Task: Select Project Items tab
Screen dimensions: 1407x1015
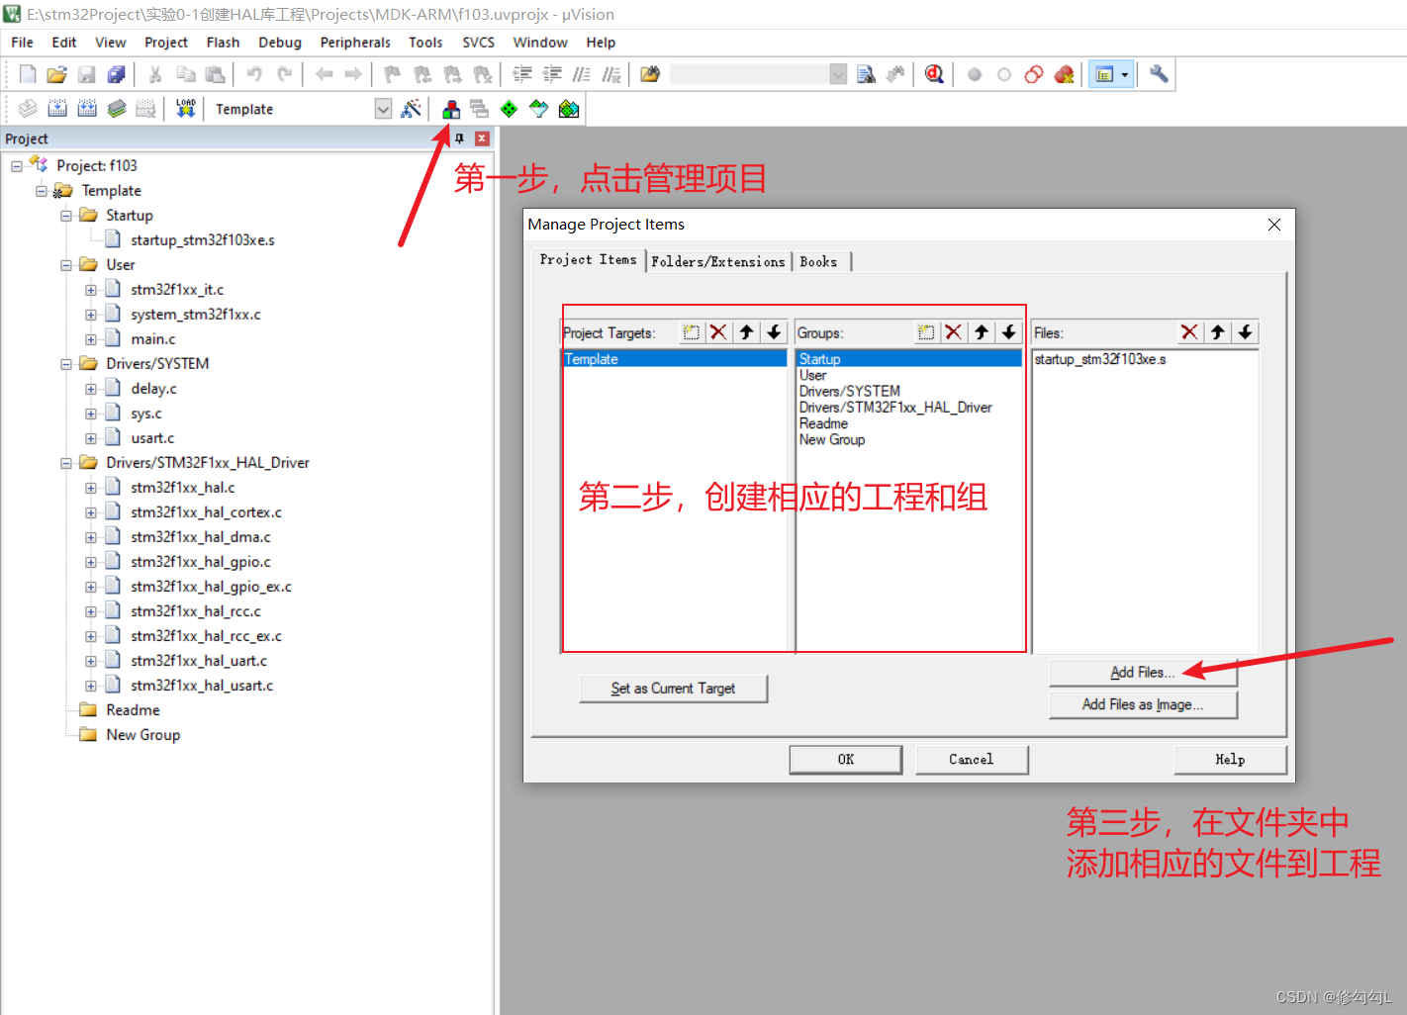Action: [588, 259]
